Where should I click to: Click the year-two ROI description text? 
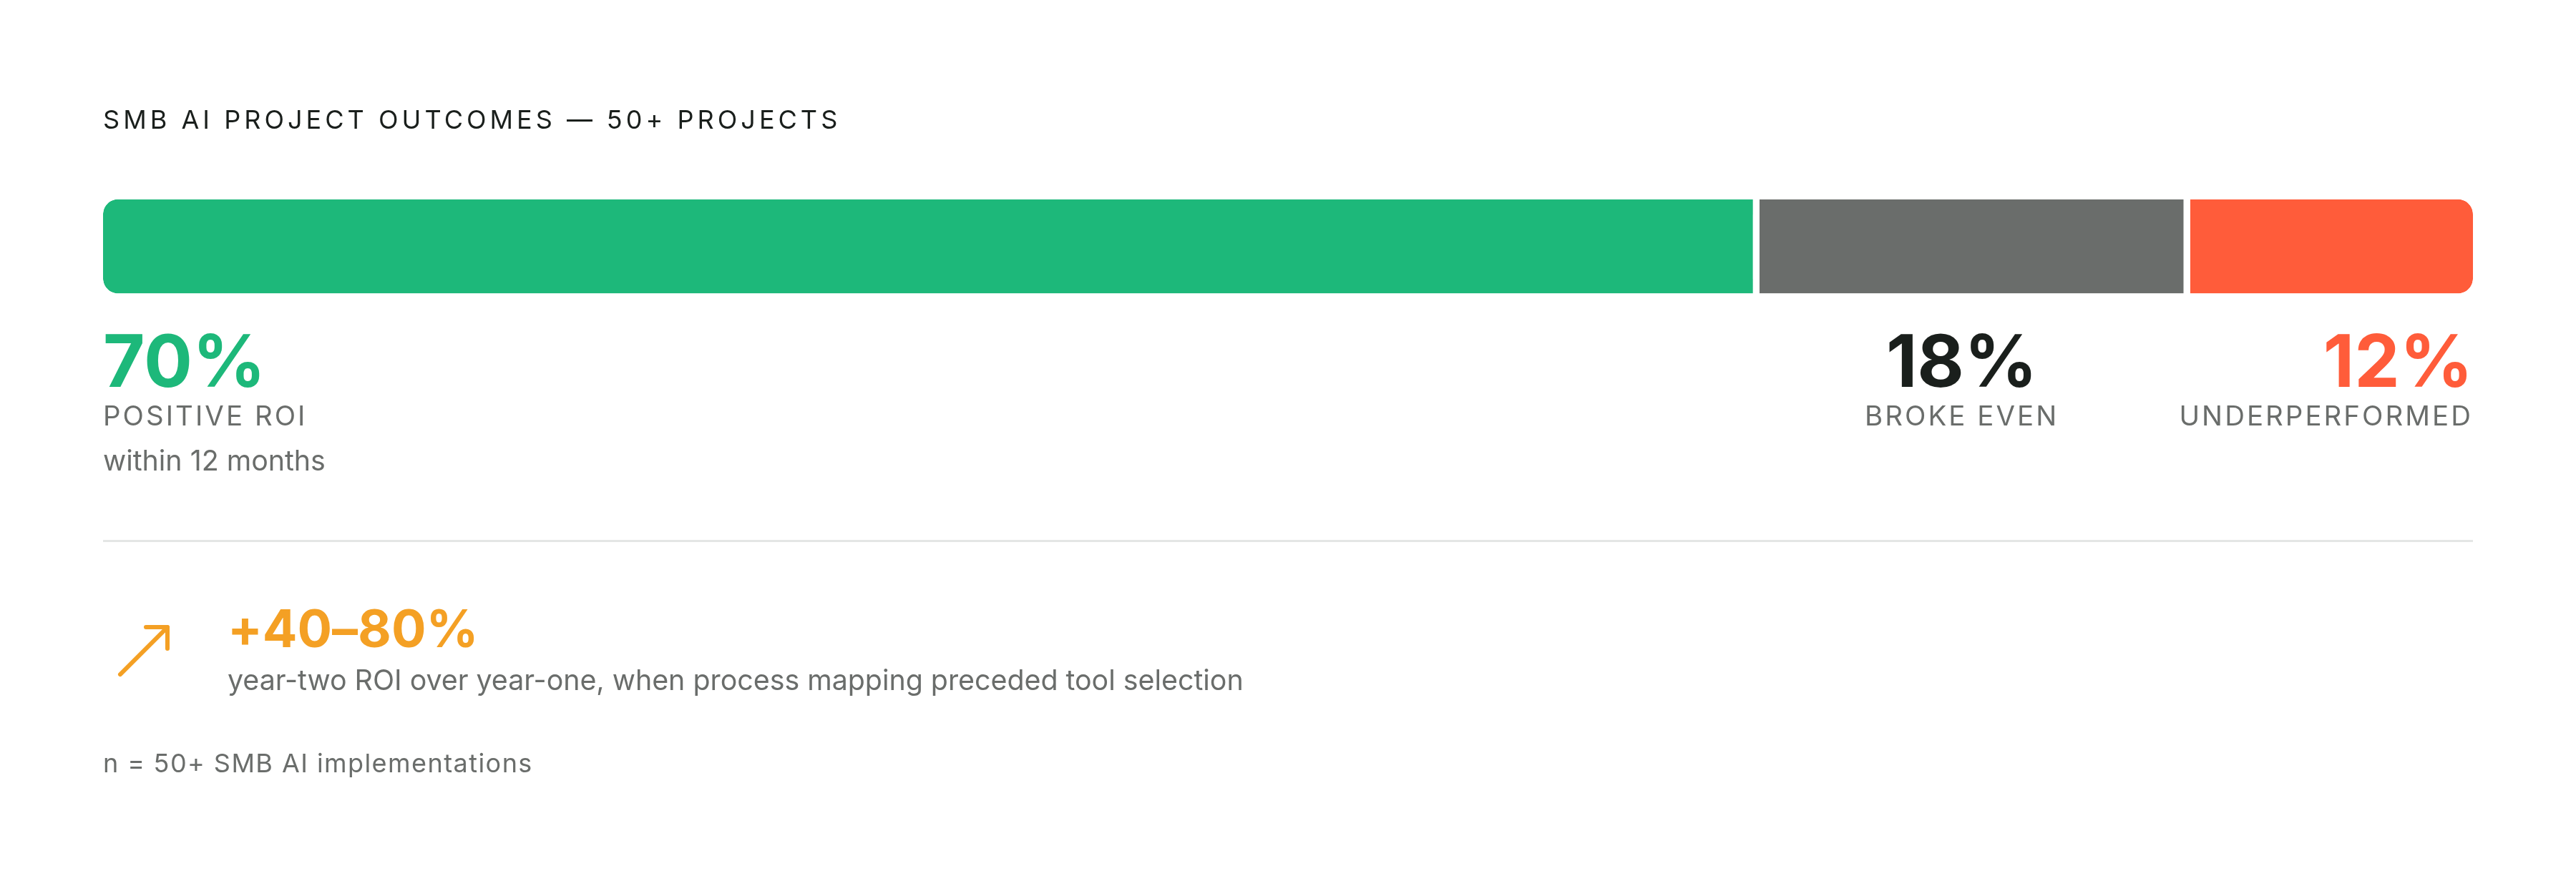click(x=735, y=680)
